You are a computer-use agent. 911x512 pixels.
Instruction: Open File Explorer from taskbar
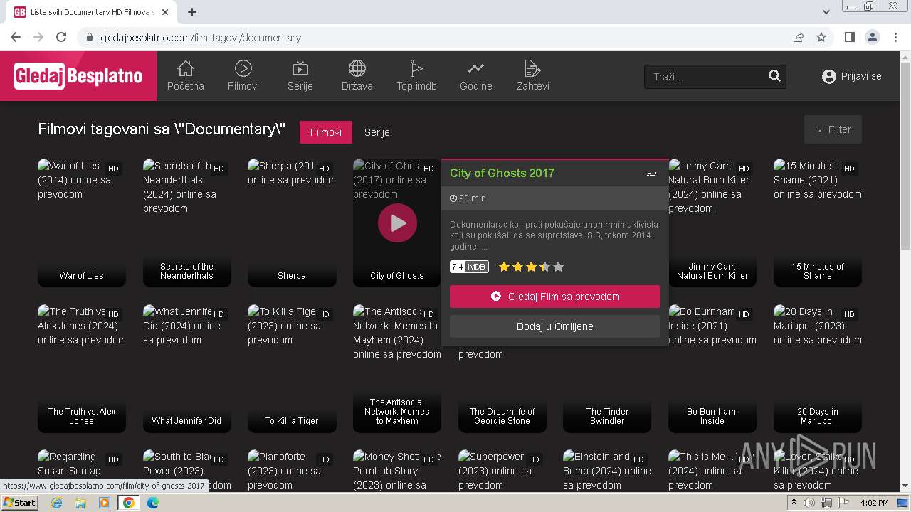point(80,503)
